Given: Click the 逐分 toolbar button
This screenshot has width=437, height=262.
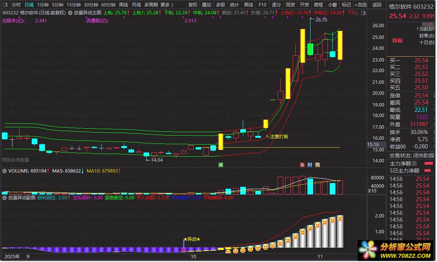Looking at the screenshot, I should [x=276, y=5].
